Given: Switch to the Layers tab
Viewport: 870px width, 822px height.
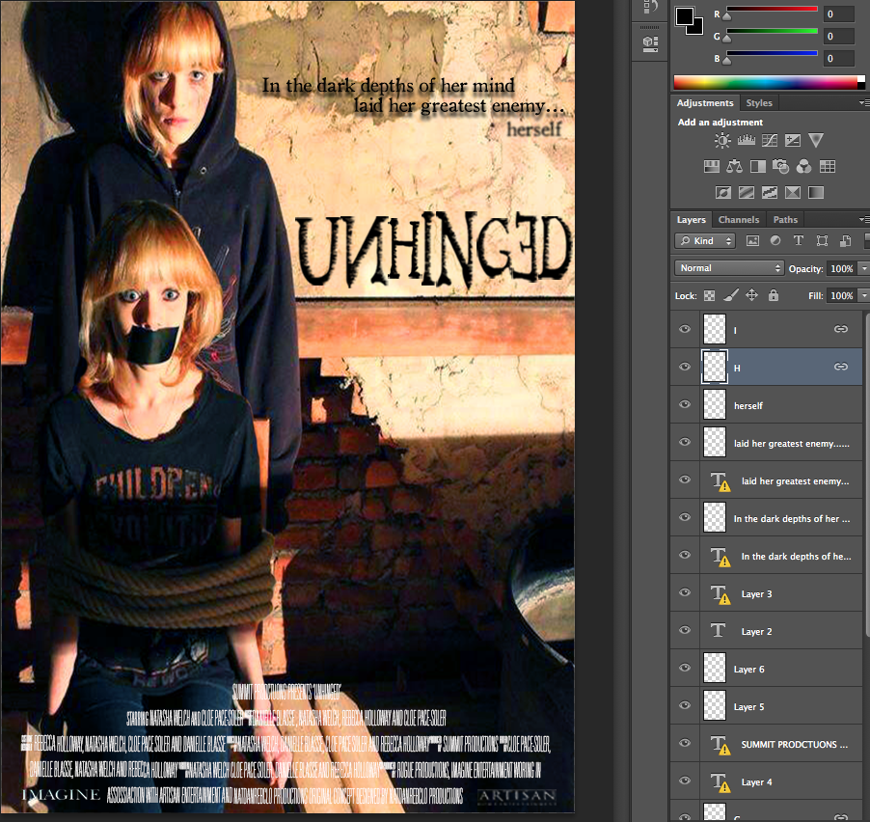Looking at the screenshot, I should click(x=691, y=219).
